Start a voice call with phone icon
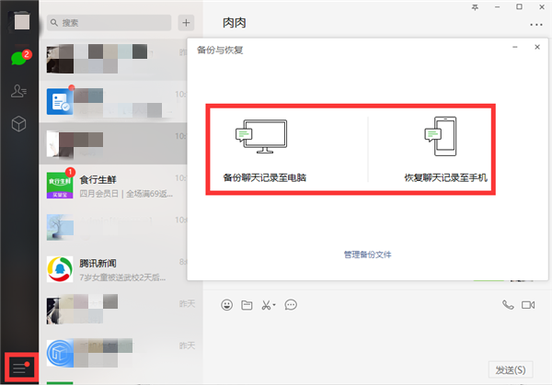Viewport: 552px width, 385px height. coord(508,304)
